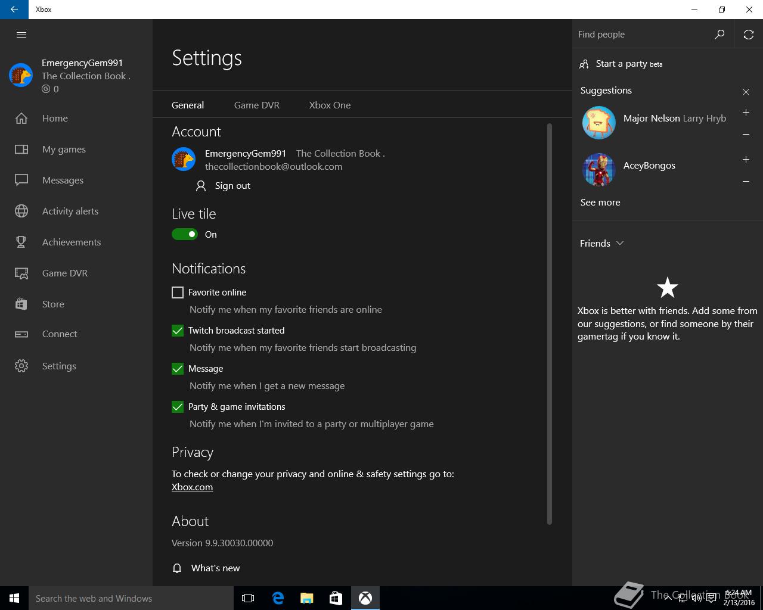Click the Start a party icon
The width and height of the screenshot is (763, 610).
pos(584,64)
